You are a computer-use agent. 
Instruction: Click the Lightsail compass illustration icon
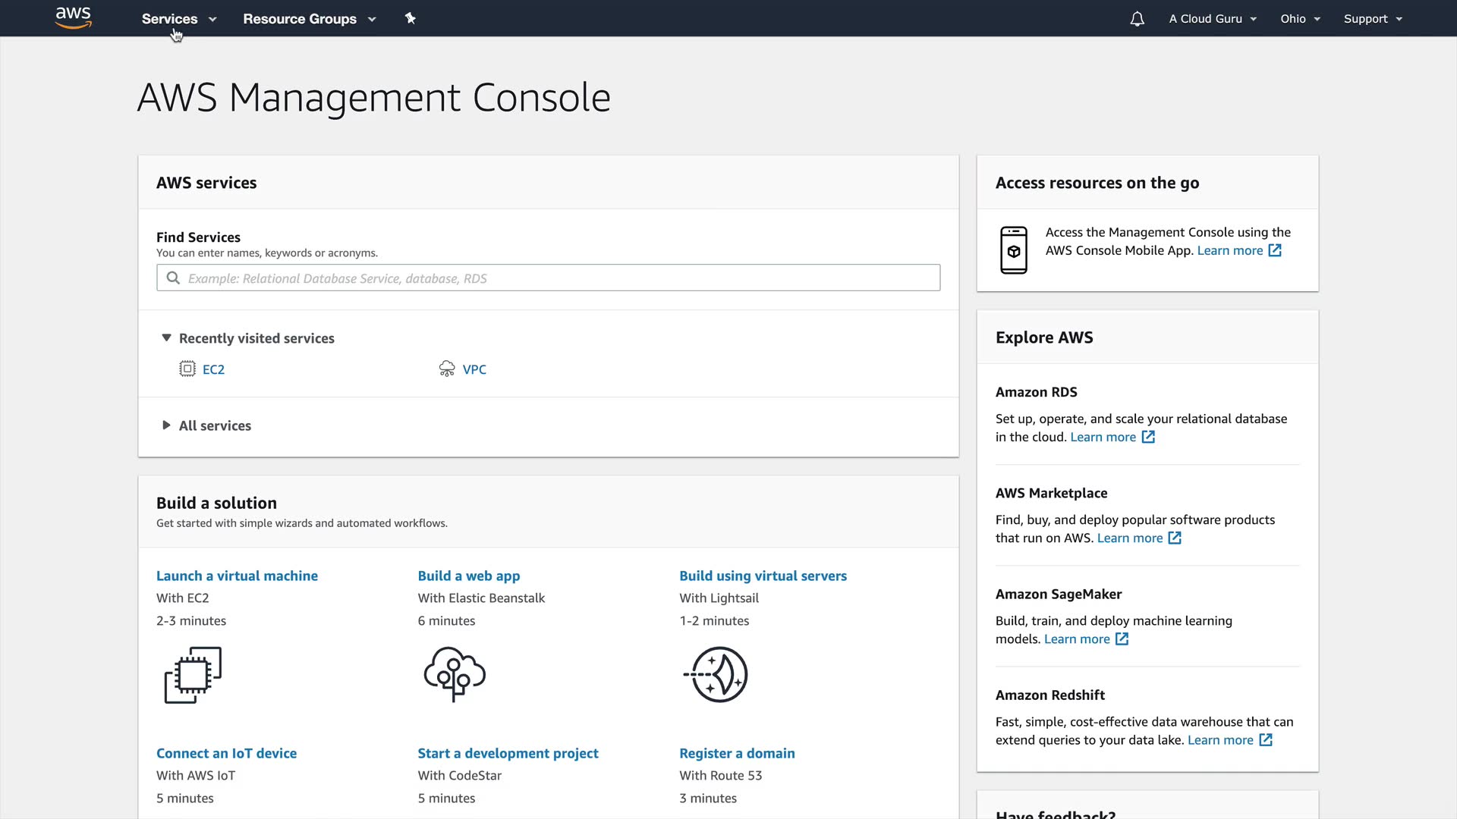pyautogui.click(x=716, y=674)
